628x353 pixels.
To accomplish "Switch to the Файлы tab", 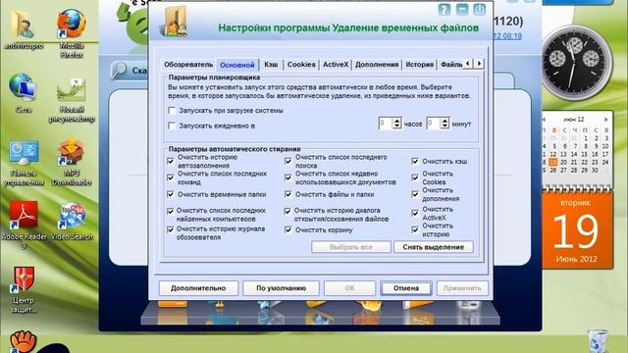I will pos(450,65).
